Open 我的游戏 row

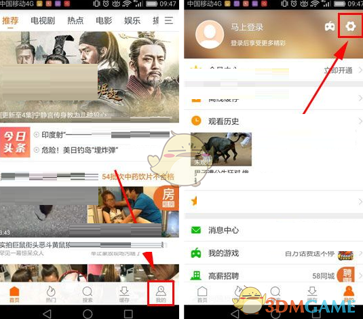273,253
